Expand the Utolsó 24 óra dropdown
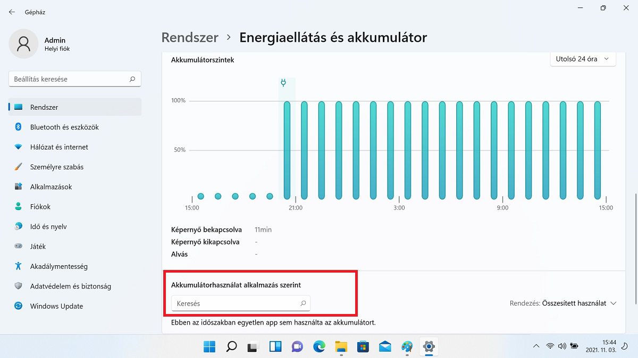Image resolution: width=638 pixels, height=358 pixels. tap(583, 59)
